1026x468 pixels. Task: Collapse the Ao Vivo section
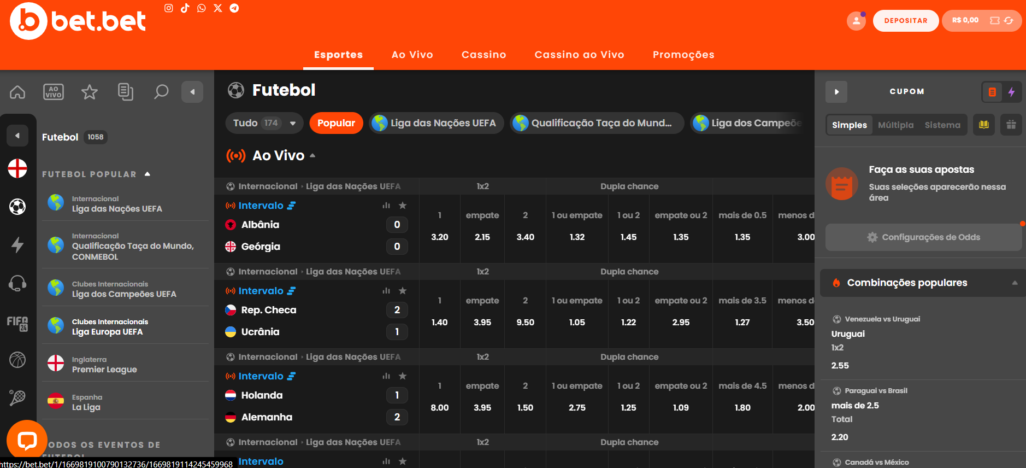[312, 156]
